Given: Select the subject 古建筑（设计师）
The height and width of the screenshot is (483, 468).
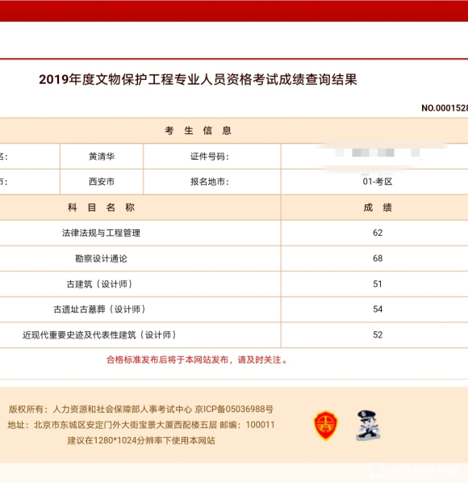Looking at the screenshot, I should pyautogui.click(x=99, y=284).
